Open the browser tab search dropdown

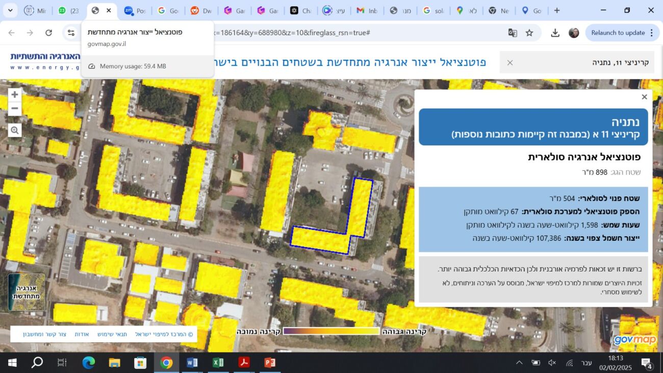[x=10, y=10]
